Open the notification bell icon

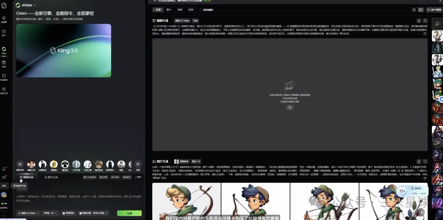coord(4,169)
